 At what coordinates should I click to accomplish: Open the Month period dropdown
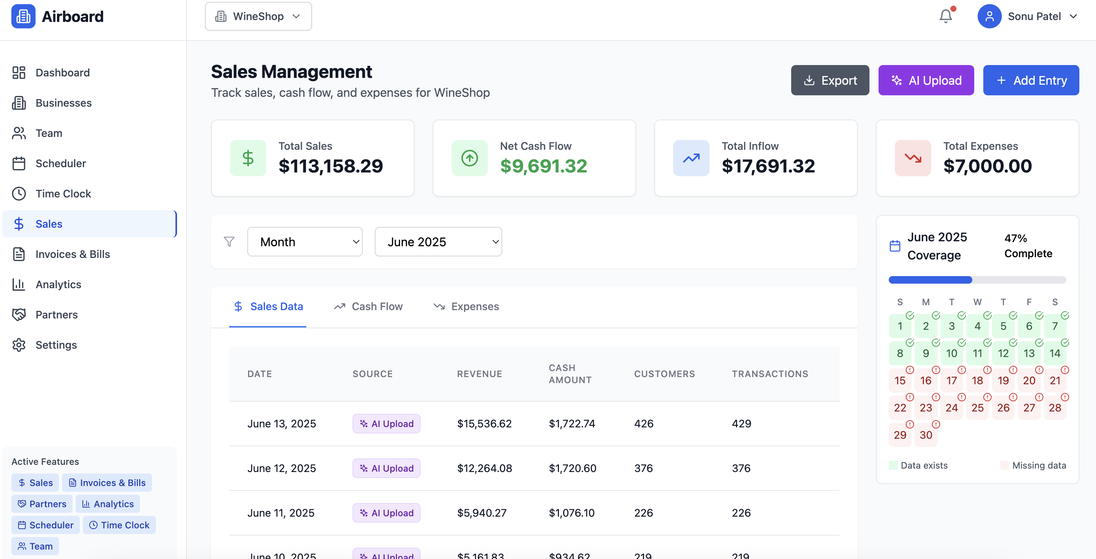click(305, 242)
